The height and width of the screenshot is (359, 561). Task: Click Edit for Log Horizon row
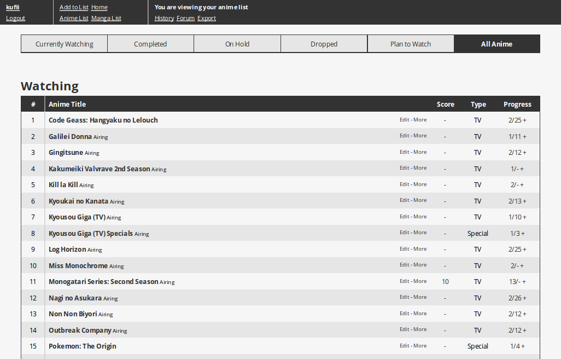point(404,249)
